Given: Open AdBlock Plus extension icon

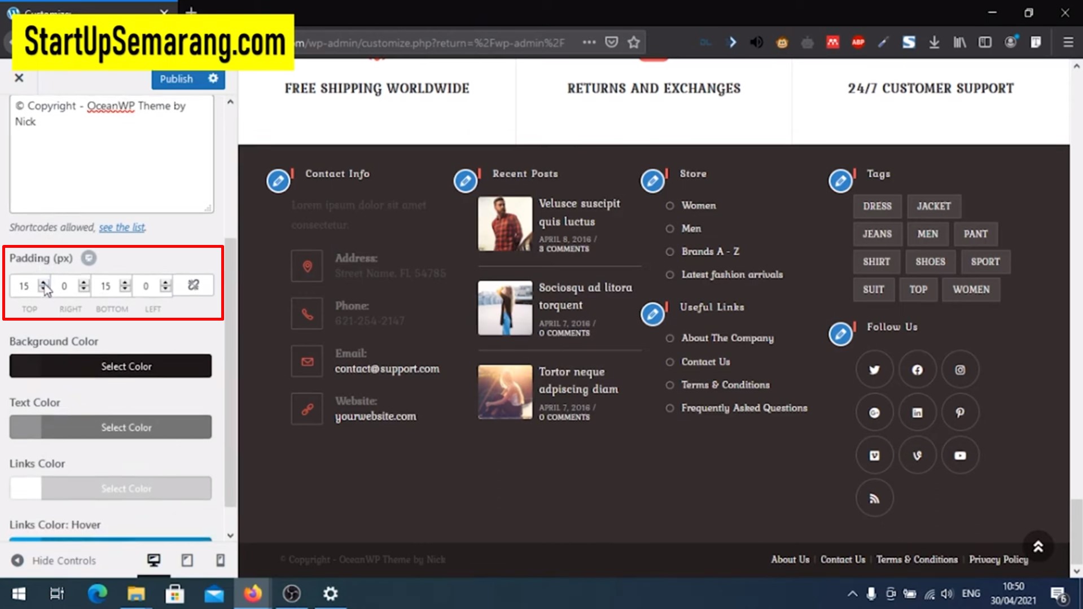Looking at the screenshot, I should click(x=858, y=42).
